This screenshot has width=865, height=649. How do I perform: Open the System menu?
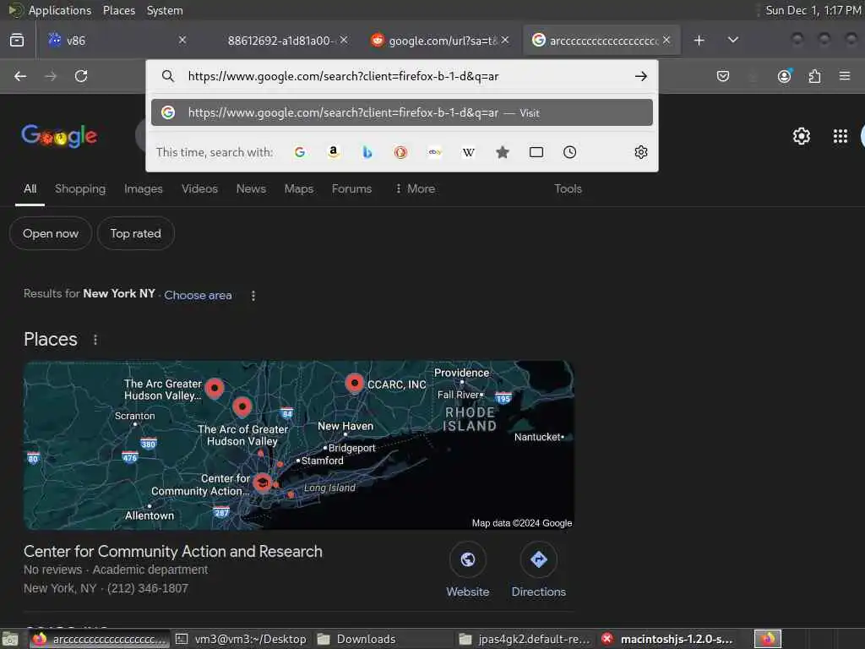(x=165, y=10)
